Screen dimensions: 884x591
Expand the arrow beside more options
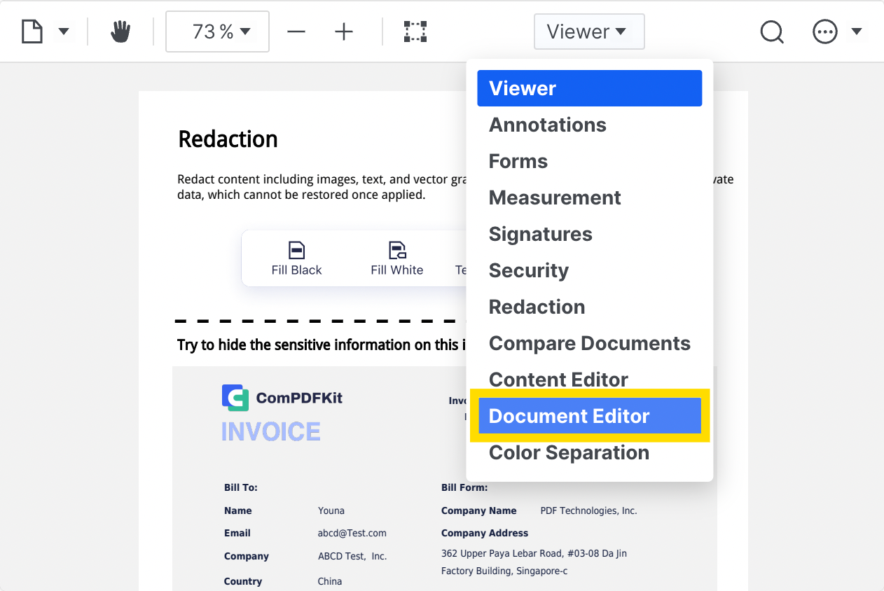[x=856, y=32]
